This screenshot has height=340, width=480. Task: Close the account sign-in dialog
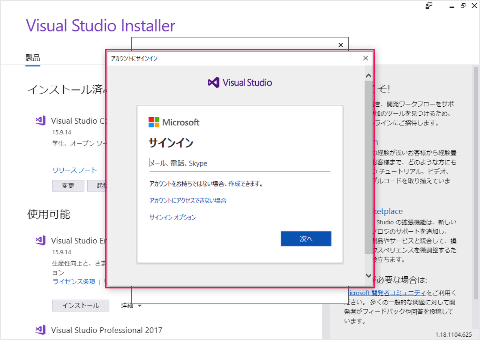tap(366, 58)
